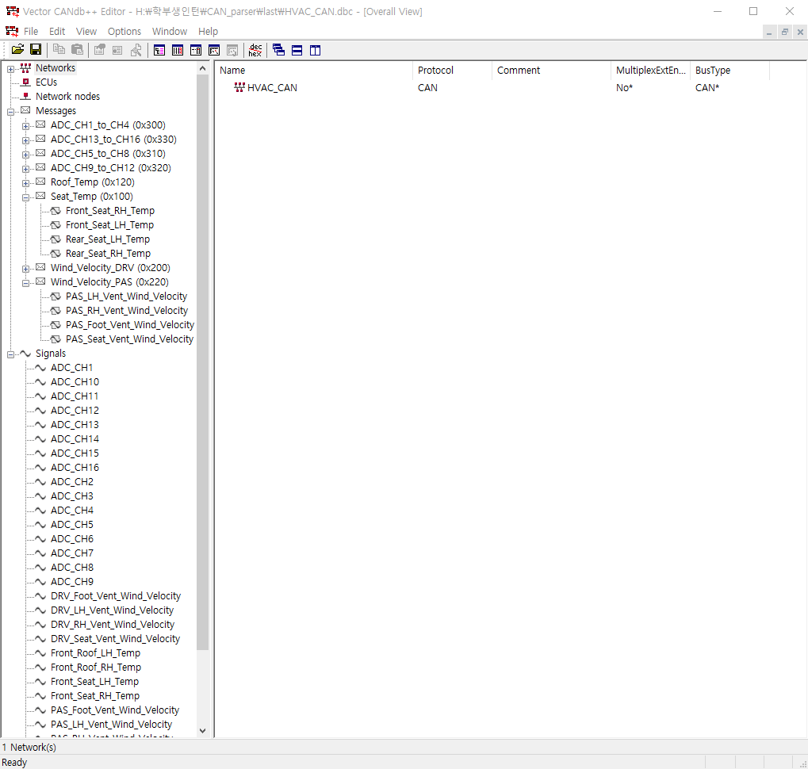Expand the Networks tree node

coord(10,69)
